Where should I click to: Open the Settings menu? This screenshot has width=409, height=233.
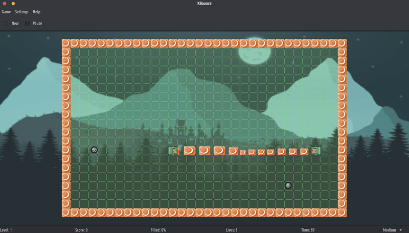coord(21,11)
